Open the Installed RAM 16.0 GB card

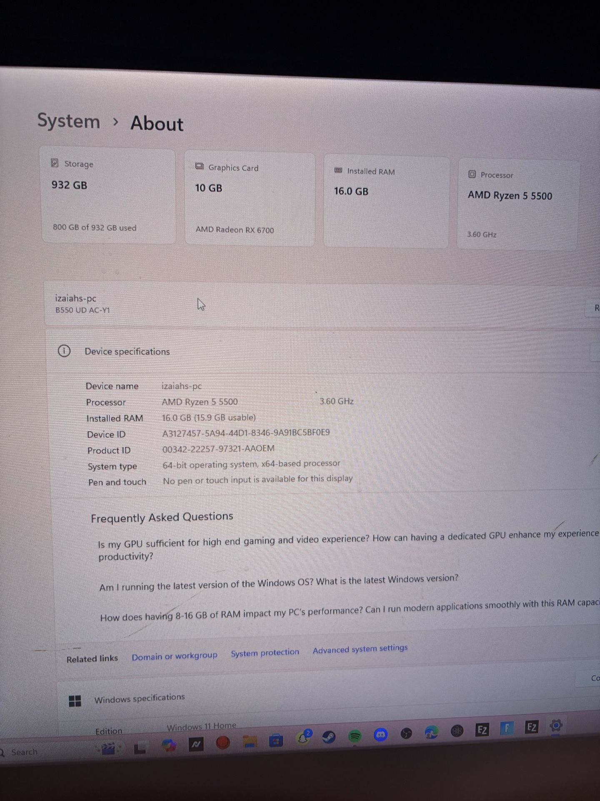tap(387, 202)
